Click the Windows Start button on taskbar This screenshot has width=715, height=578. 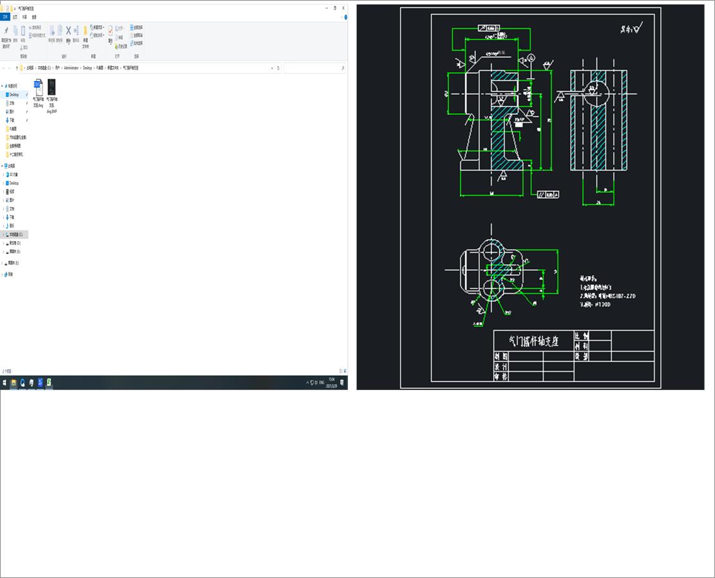[5, 383]
